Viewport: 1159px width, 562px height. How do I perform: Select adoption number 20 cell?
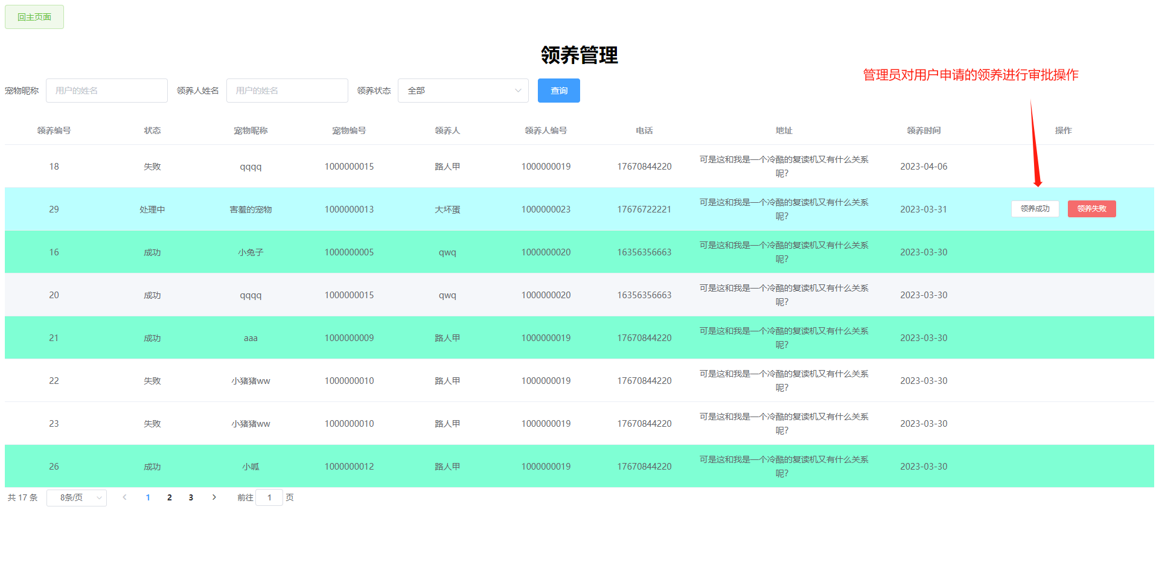point(54,295)
